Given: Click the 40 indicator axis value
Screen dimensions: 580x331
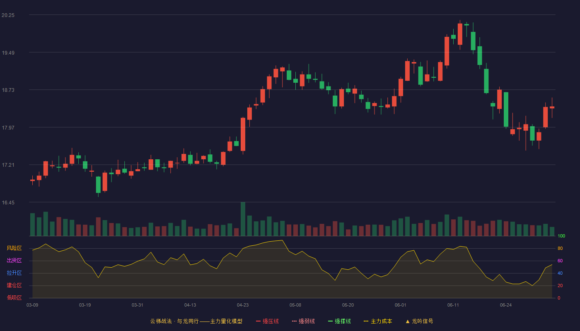Looking at the screenshot, I should point(560,273).
